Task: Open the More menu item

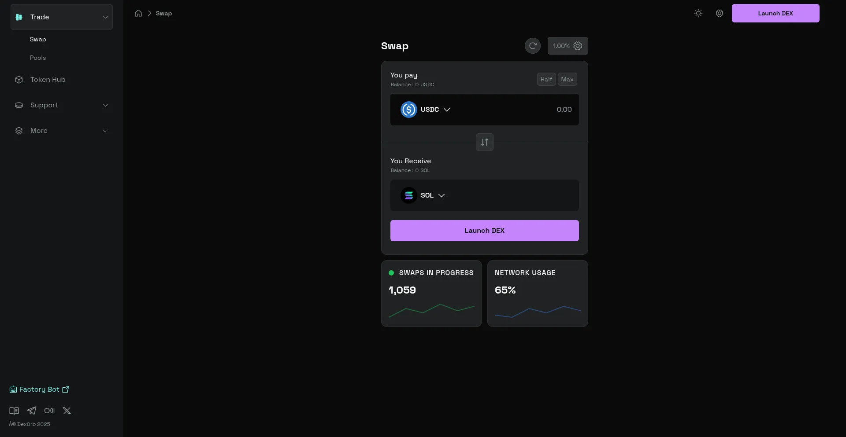Action: coord(62,131)
